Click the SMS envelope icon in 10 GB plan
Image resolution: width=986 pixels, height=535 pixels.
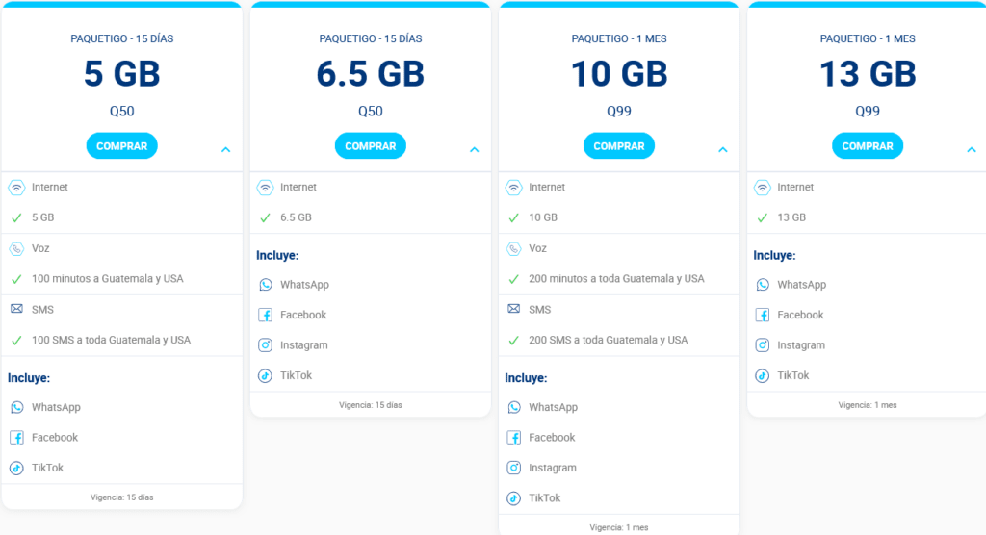click(513, 310)
